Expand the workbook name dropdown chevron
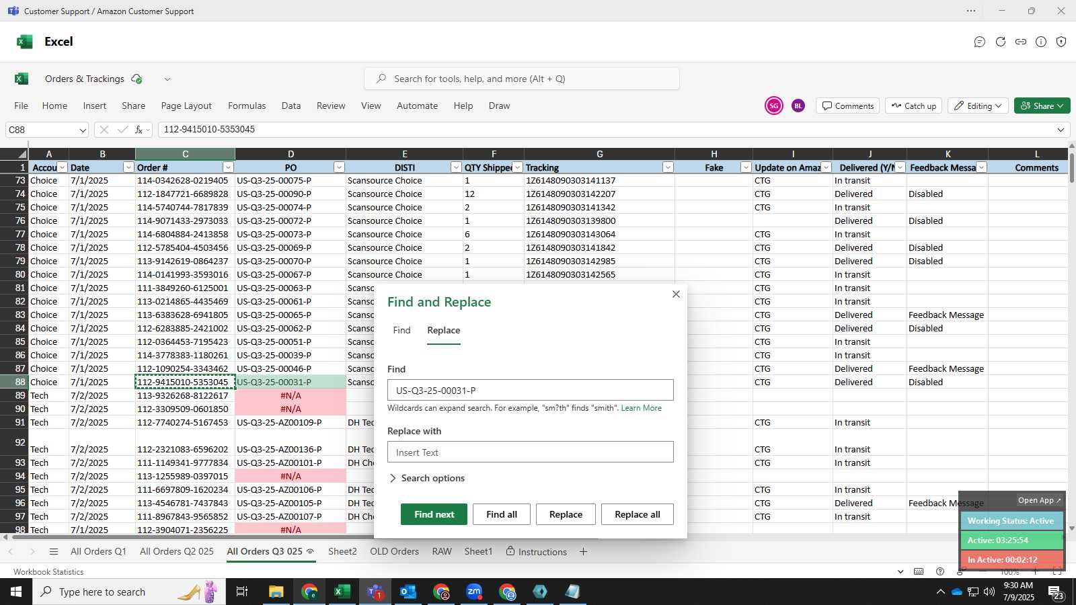This screenshot has width=1076, height=605. (167, 79)
